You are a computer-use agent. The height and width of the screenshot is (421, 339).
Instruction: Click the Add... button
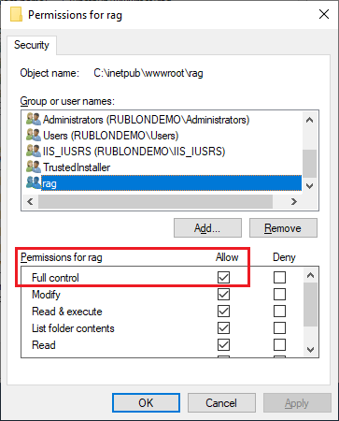(x=207, y=228)
